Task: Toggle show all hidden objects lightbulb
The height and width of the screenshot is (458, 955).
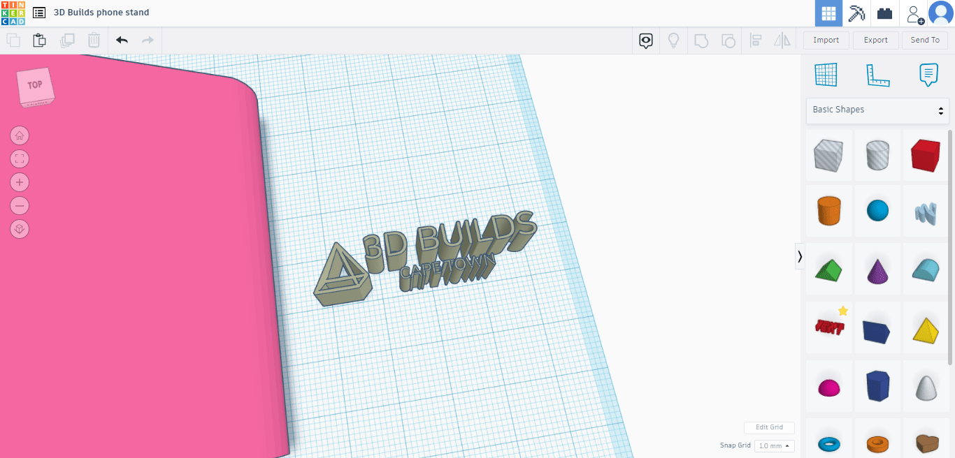Action: 673,40
